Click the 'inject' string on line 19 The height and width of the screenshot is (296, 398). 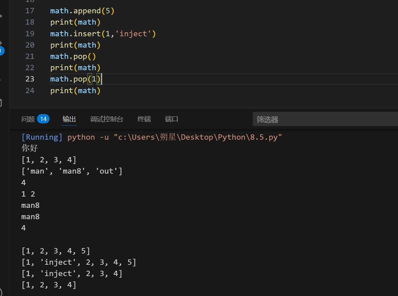point(133,34)
